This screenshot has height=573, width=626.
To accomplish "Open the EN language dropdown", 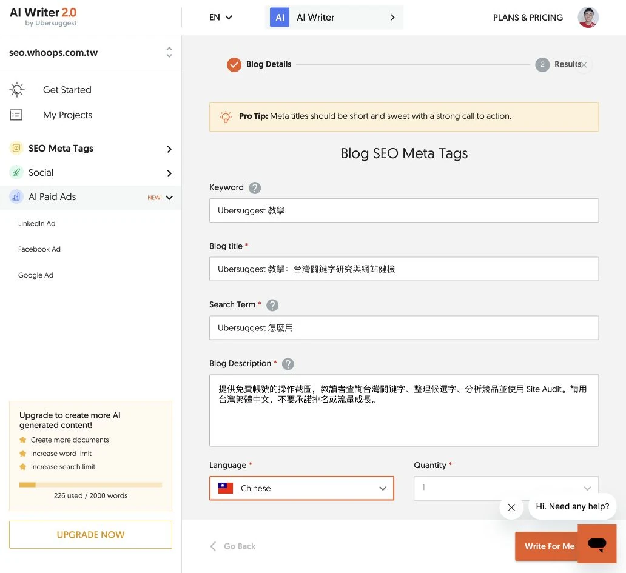I will pos(220,17).
